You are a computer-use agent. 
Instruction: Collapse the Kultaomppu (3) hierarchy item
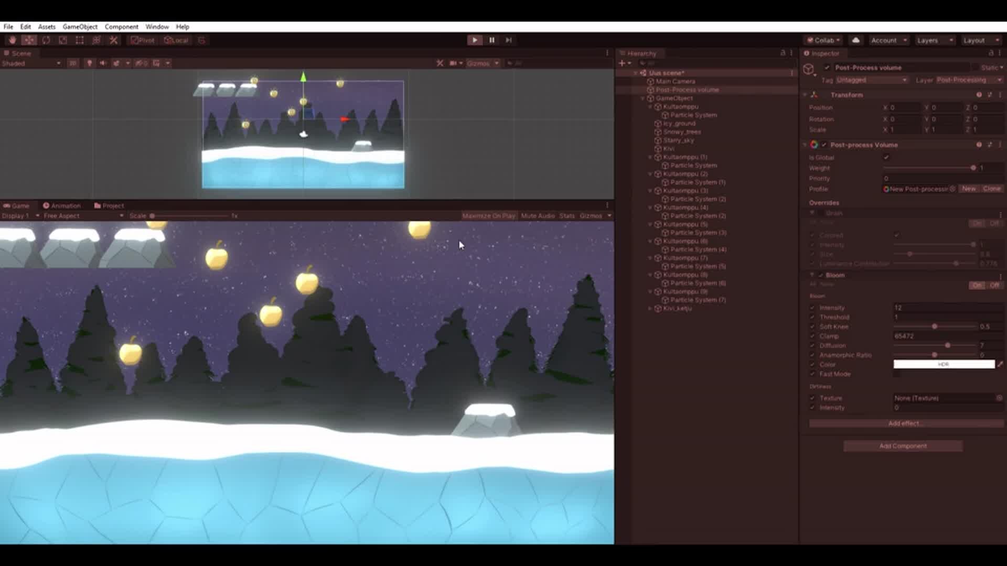pos(650,191)
